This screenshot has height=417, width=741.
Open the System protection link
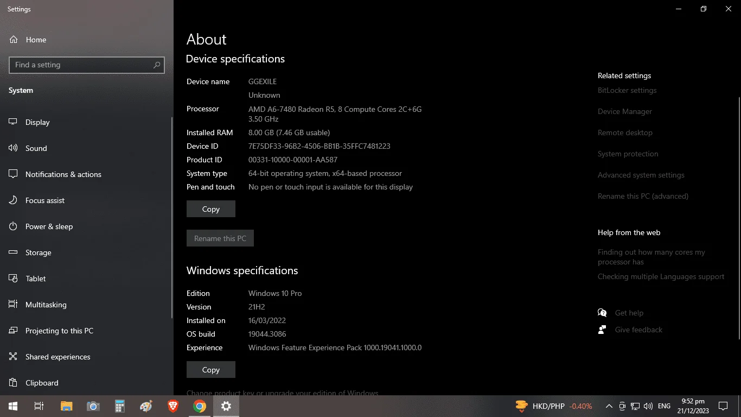tap(628, 154)
